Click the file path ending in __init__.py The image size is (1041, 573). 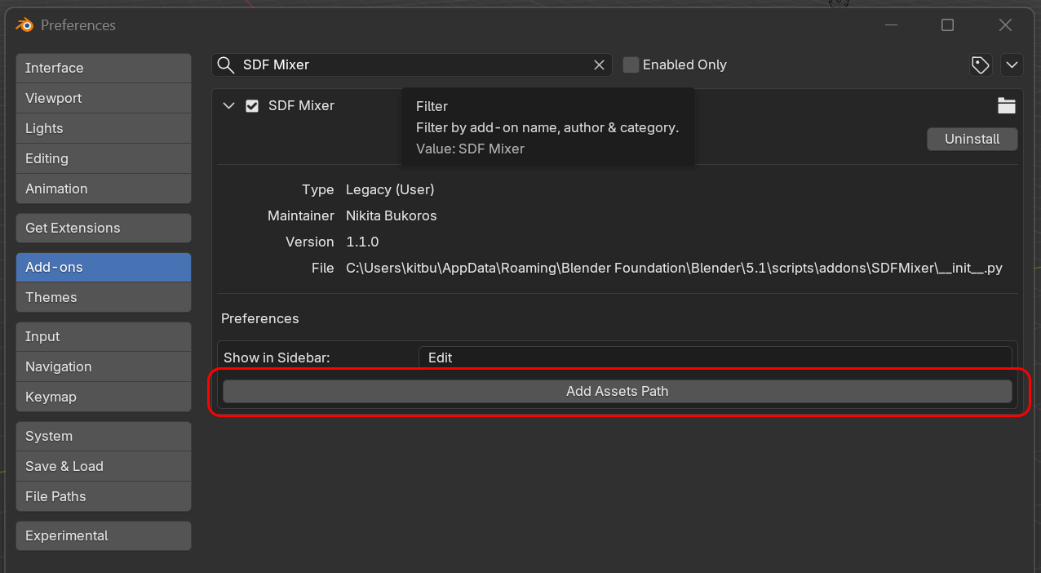tap(674, 268)
